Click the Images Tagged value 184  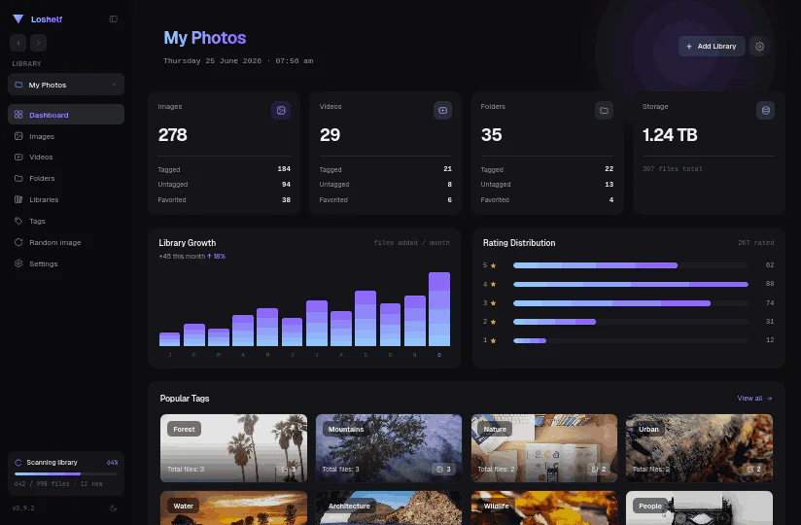pyautogui.click(x=284, y=169)
